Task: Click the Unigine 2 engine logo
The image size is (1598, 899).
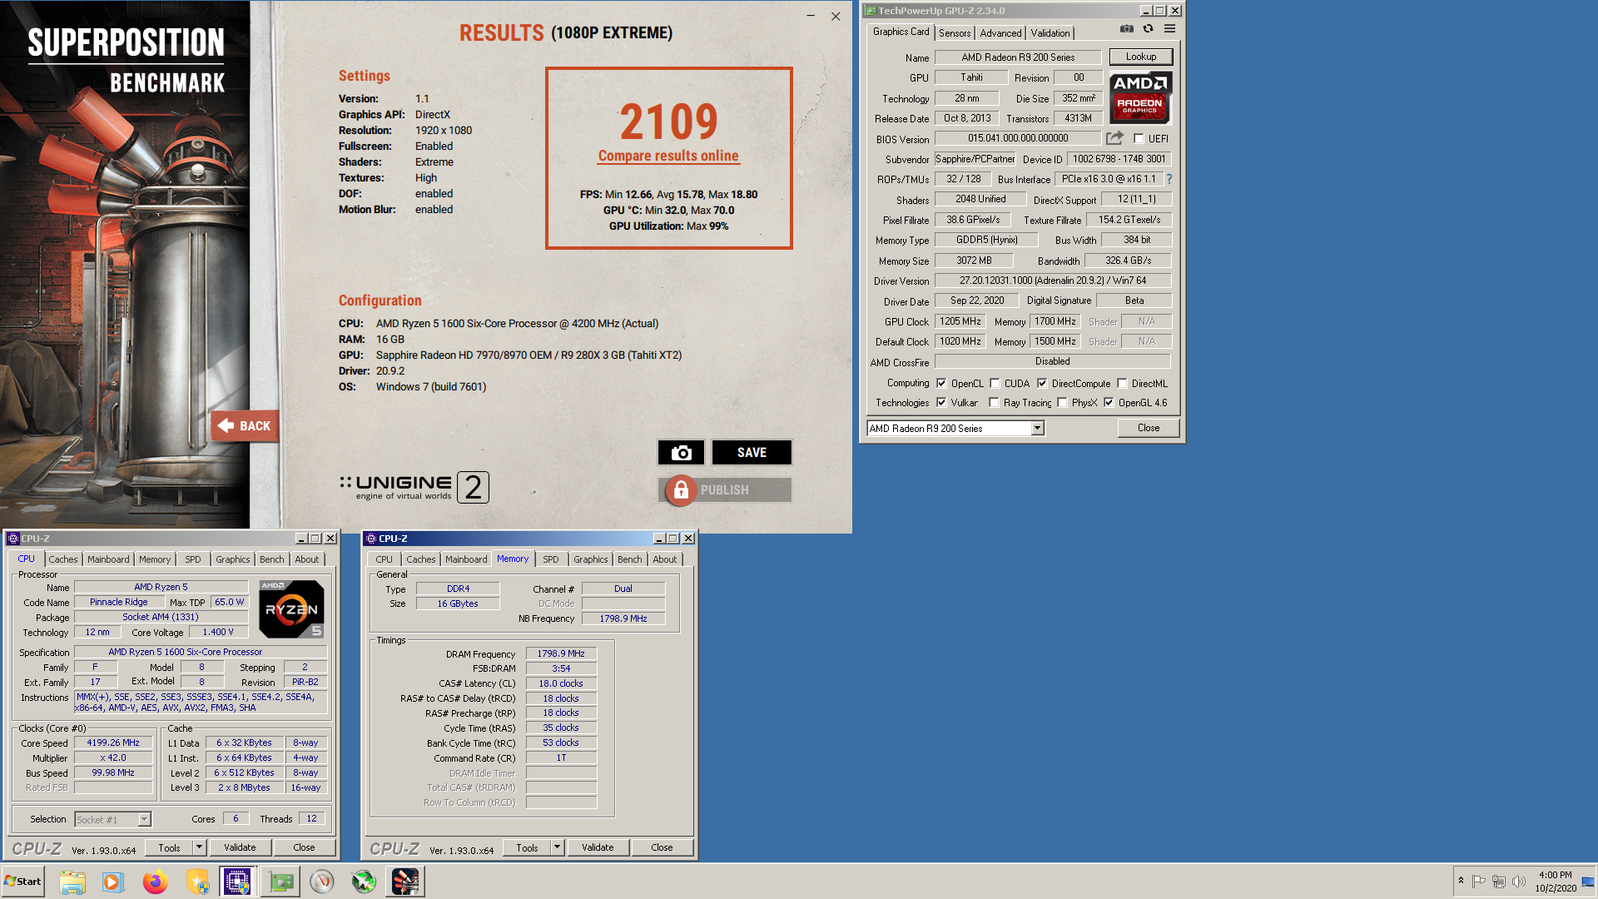Action: [414, 487]
